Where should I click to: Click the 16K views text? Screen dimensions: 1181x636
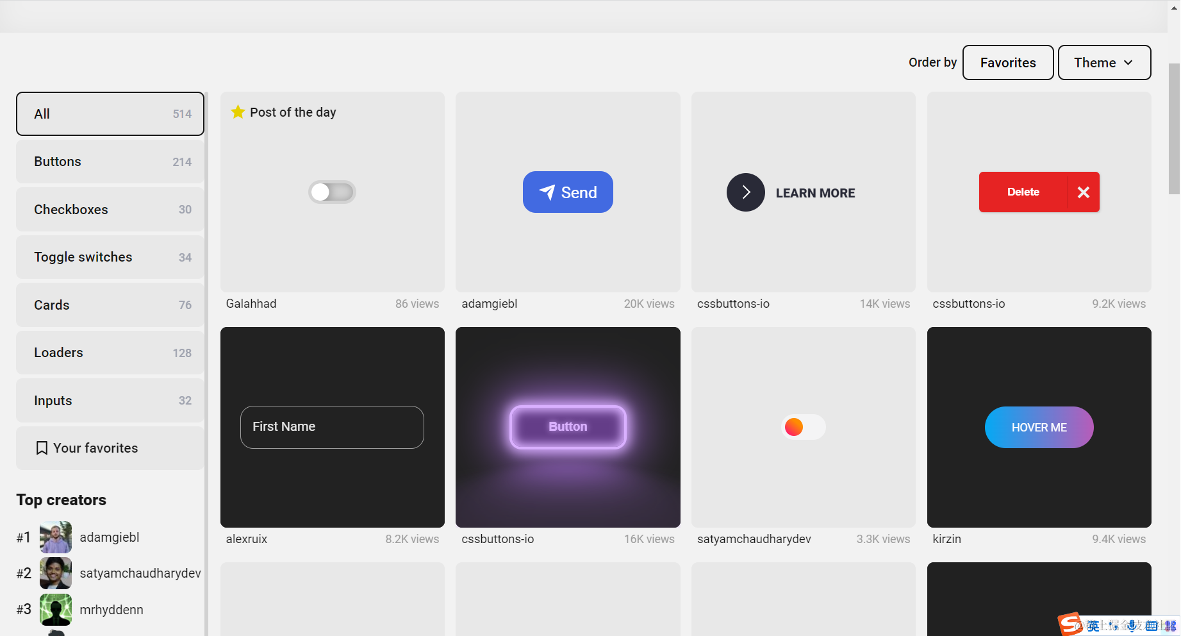[649, 539]
